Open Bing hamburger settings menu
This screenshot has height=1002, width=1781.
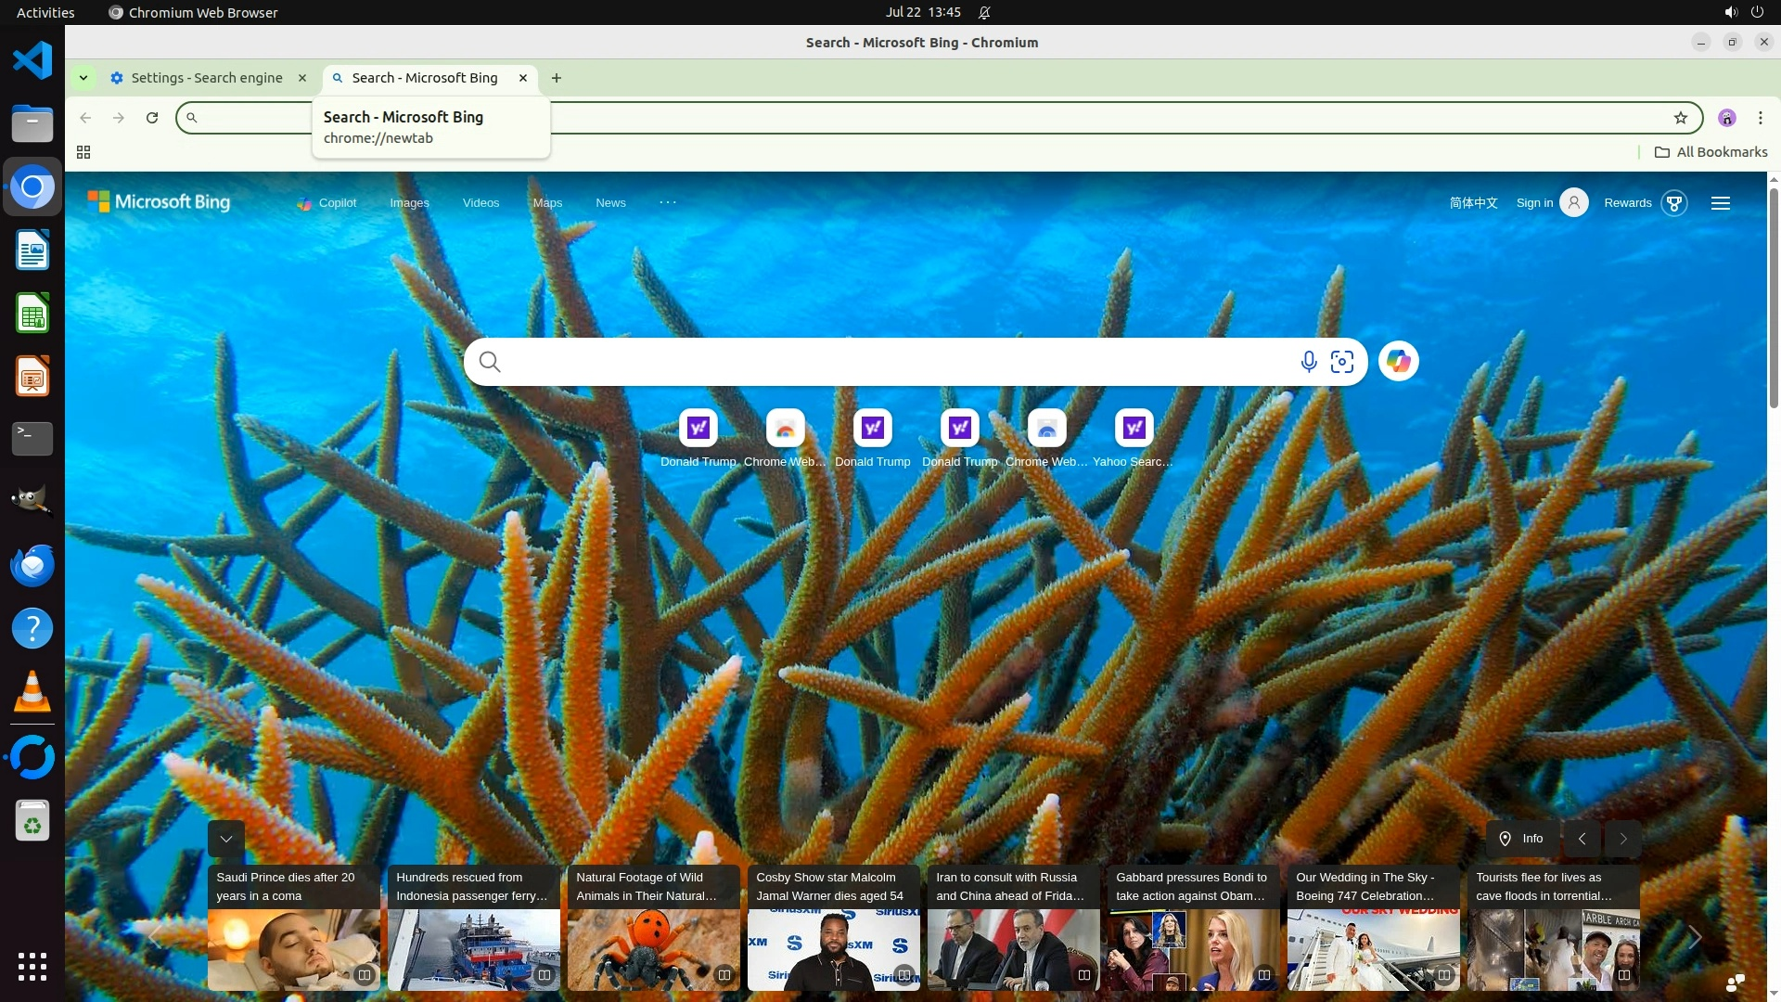(x=1720, y=203)
